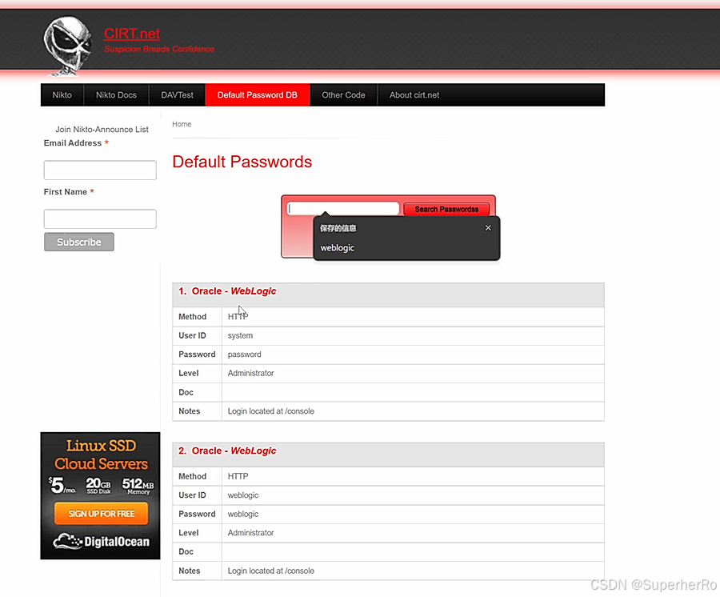Image resolution: width=720 pixels, height=597 pixels.
Task: Select Password value weblogic in second entry
Action: click(x=243, y=515)
